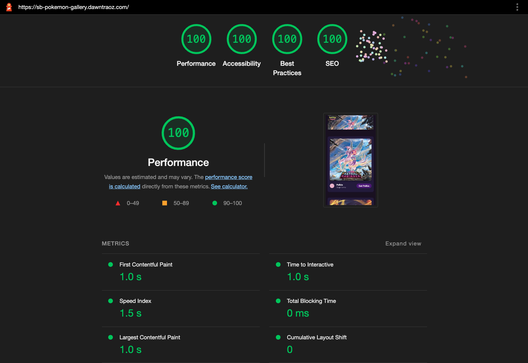Open the three-dot tools menu
This screenshot has width=528, height=363.
coord(517,7)
